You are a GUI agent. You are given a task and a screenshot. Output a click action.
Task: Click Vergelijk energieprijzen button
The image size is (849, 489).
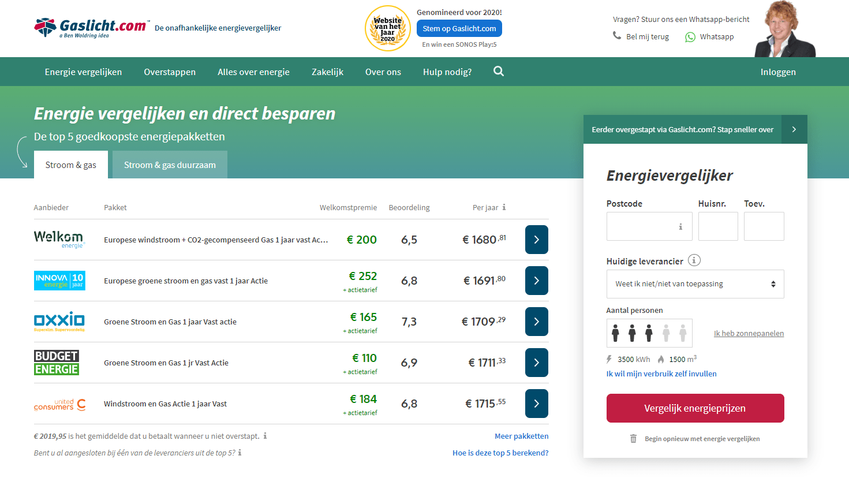click(x=695, y=408)
